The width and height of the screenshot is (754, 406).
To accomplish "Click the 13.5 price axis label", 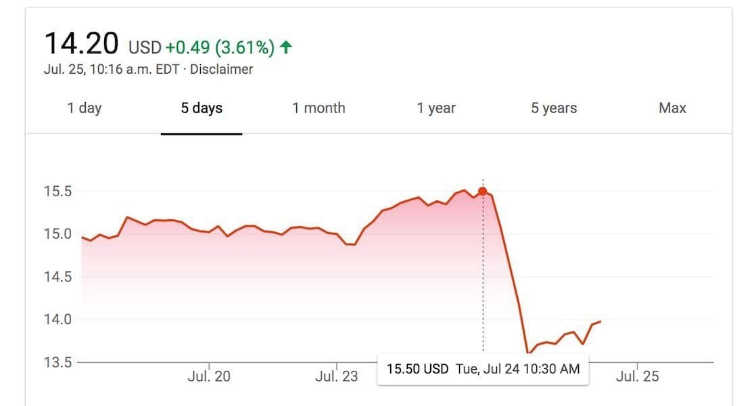I will [x=57, y=362].
